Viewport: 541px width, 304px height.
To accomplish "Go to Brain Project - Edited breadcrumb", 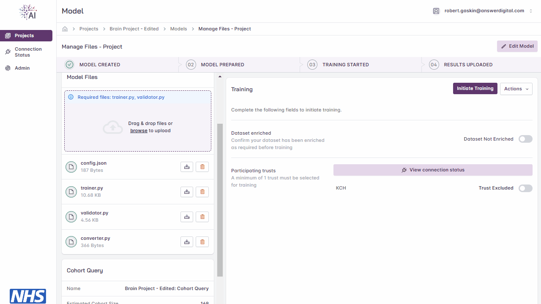I will coord(134,29).
